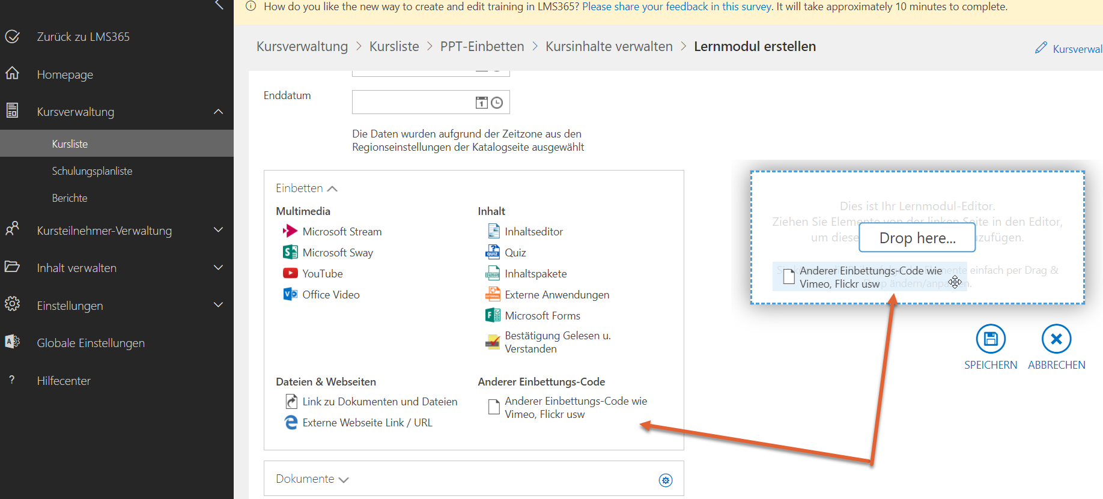Choose the Office Video icon
The image size is (1103, 499).
point(290,294)
